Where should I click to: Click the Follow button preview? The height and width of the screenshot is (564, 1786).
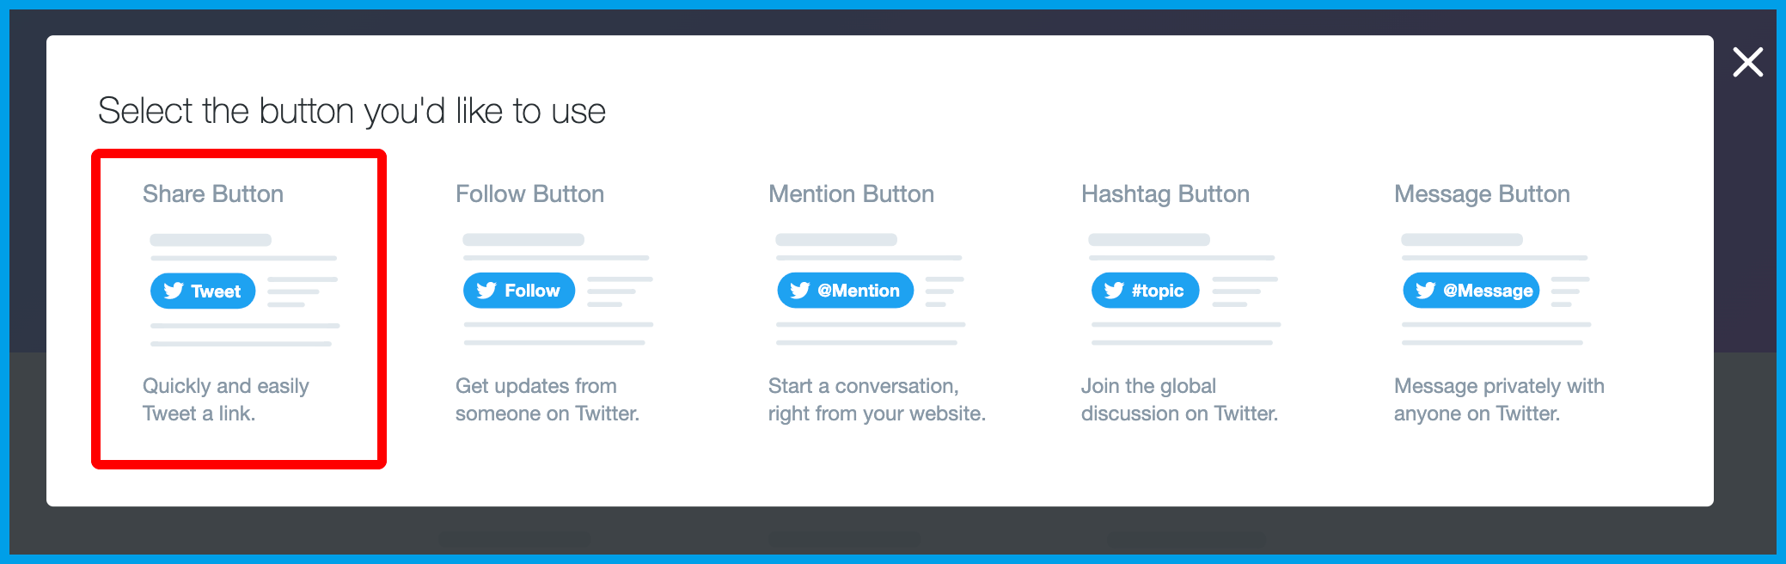(519, 291)
